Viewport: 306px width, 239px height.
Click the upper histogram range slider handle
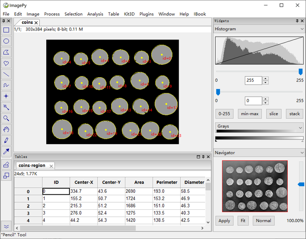pos(301,71)
